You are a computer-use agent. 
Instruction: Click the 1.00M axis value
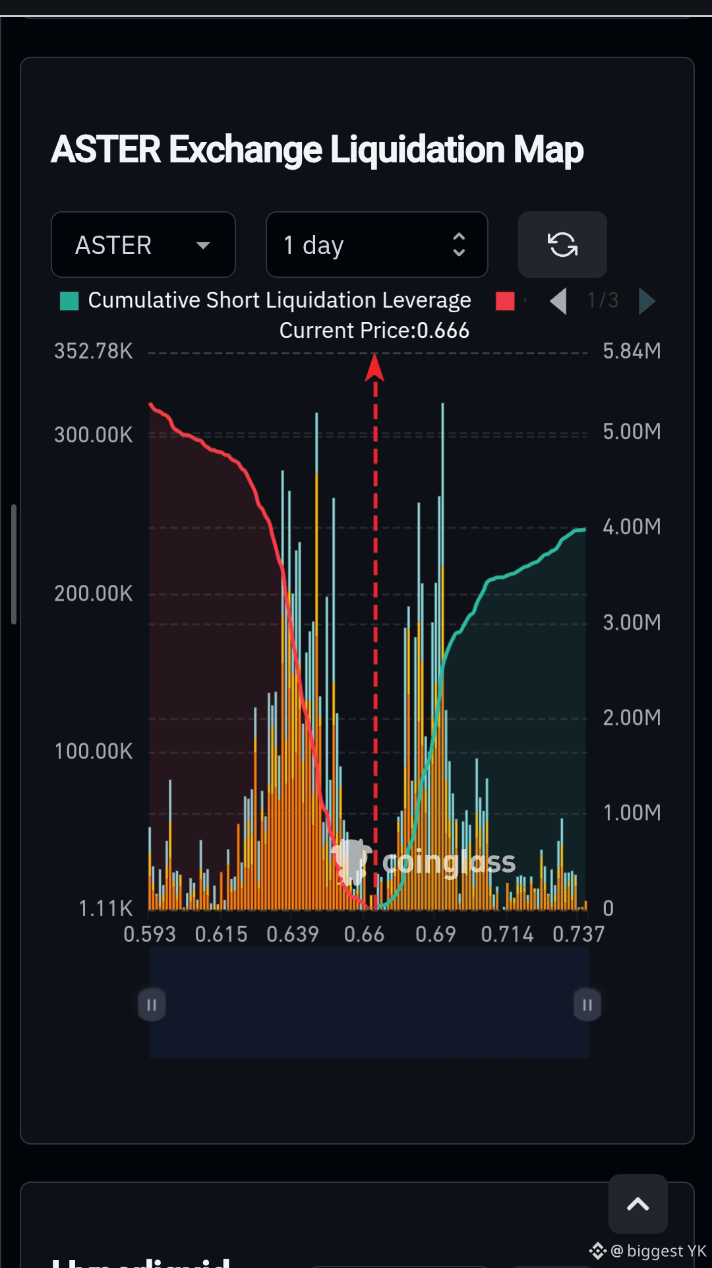click(632, 813)
